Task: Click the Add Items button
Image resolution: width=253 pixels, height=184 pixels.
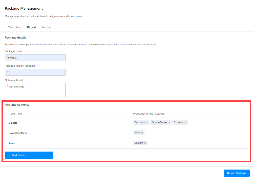Action: (x=29, y=155)
